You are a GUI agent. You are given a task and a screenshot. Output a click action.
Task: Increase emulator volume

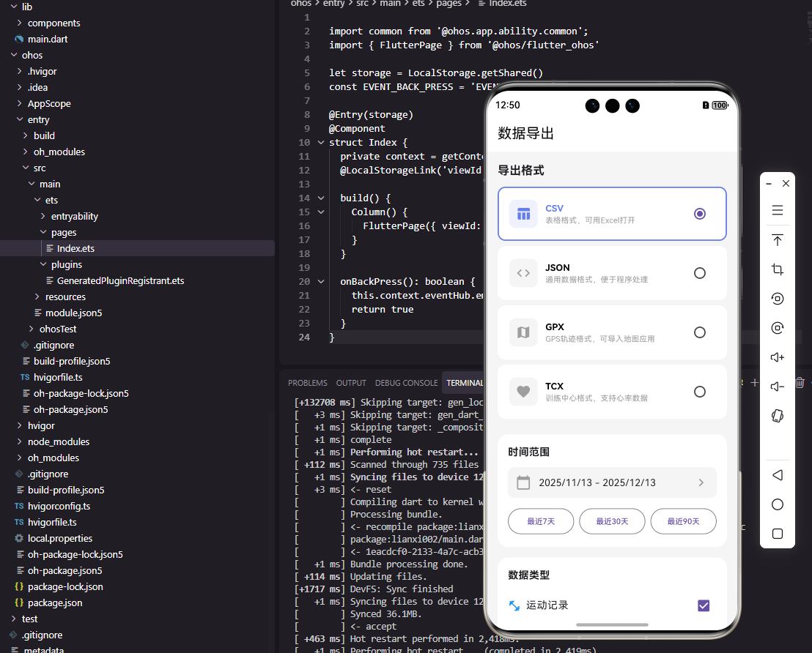coord(778,357)
